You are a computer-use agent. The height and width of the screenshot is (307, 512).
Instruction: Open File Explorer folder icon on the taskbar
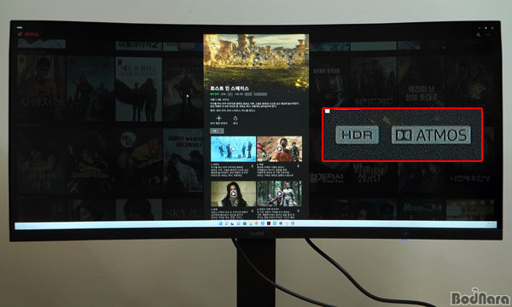[251, 223]
